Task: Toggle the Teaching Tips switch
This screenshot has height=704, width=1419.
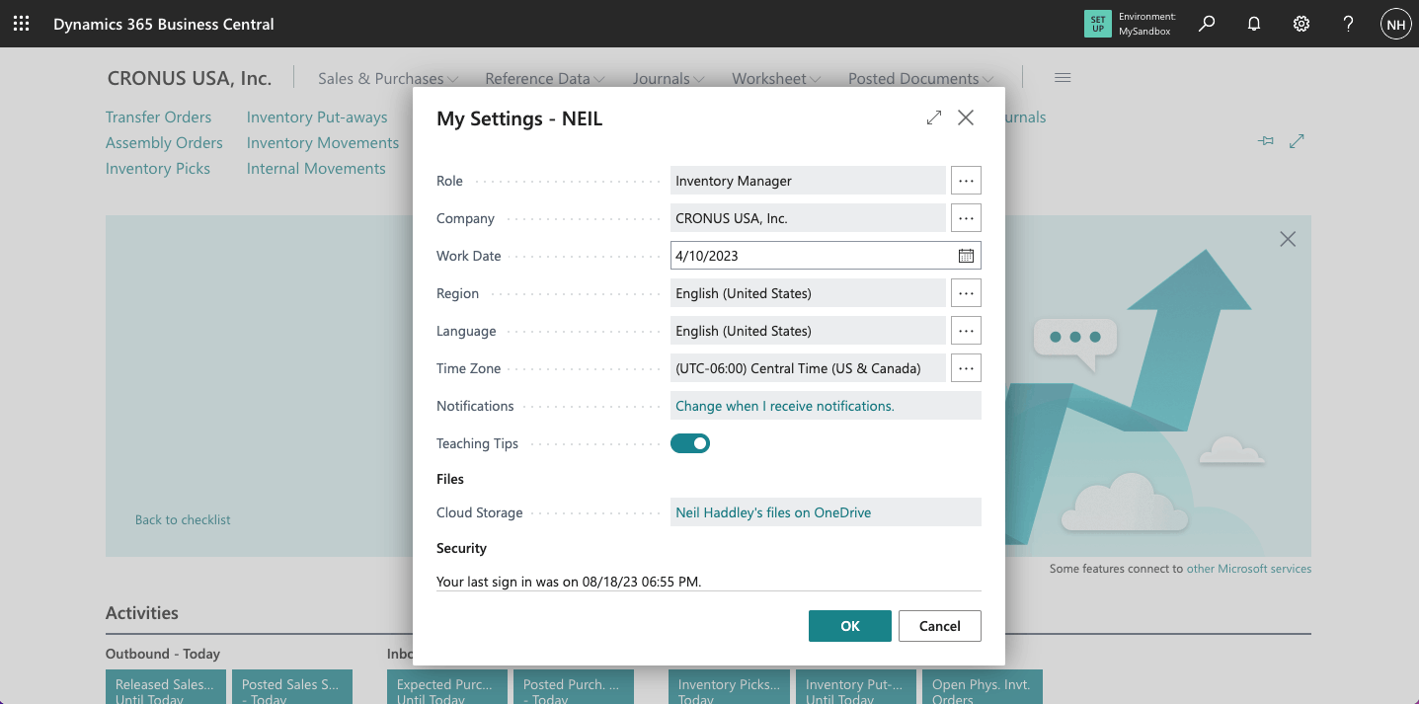Action: coord(690,443)
